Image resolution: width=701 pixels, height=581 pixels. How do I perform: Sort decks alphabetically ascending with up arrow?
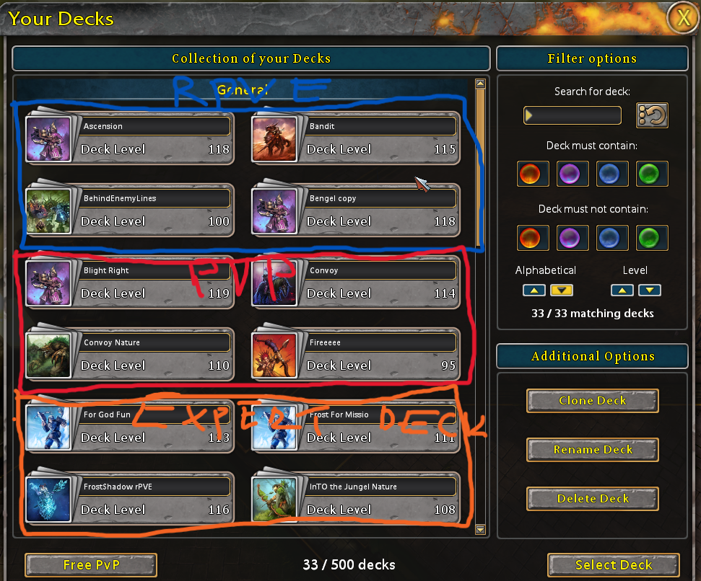pyautogui.click(x=534, y=290)
